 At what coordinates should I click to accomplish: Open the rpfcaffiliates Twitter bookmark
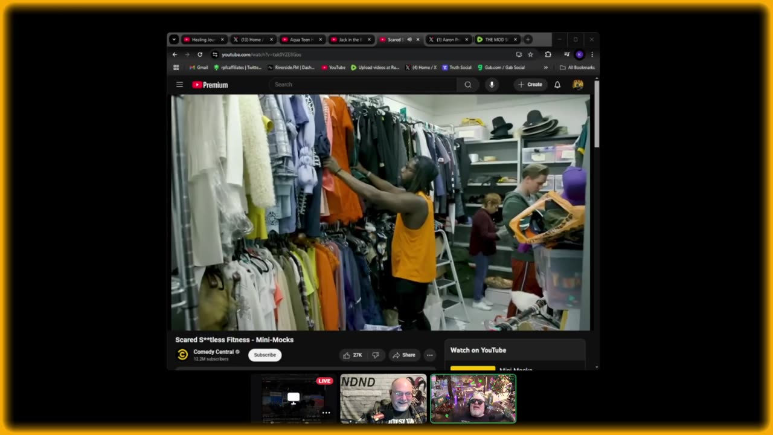click(x=237, y=68)
